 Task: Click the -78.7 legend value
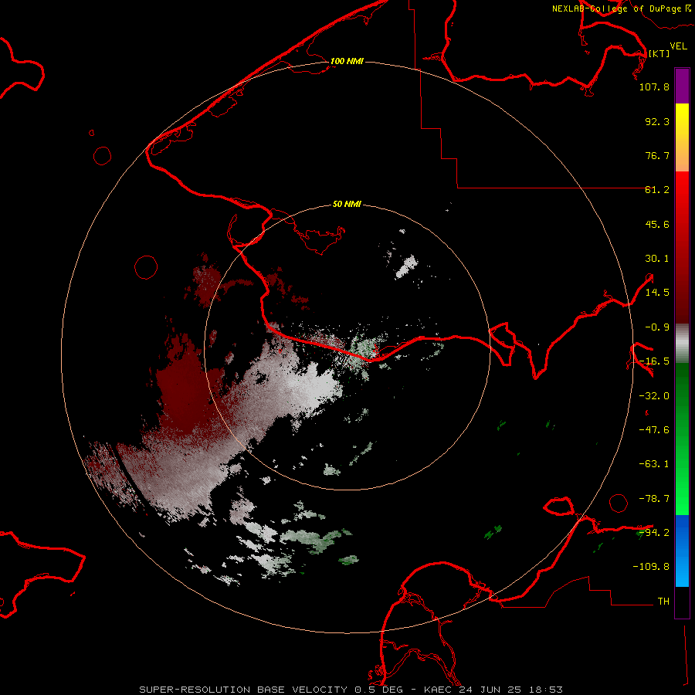pyautogui.click(x=654, y=499)
